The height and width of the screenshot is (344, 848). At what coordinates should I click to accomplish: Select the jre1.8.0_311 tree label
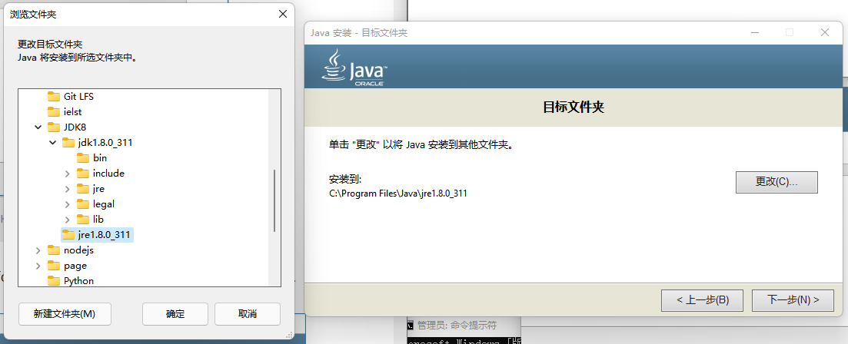[x=105, y=235]
